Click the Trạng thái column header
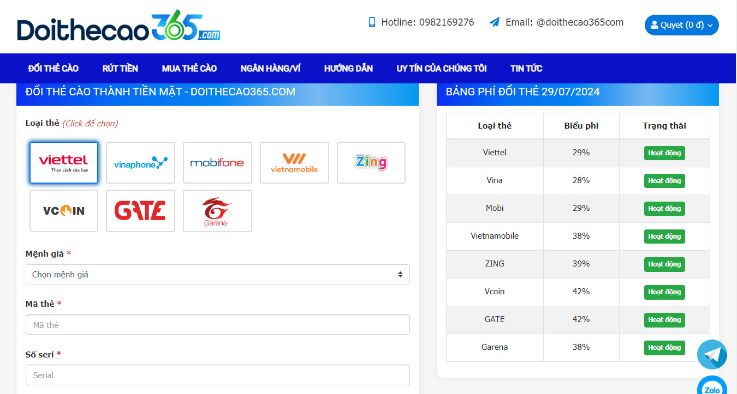737x394 pixels. click(664, 126)
